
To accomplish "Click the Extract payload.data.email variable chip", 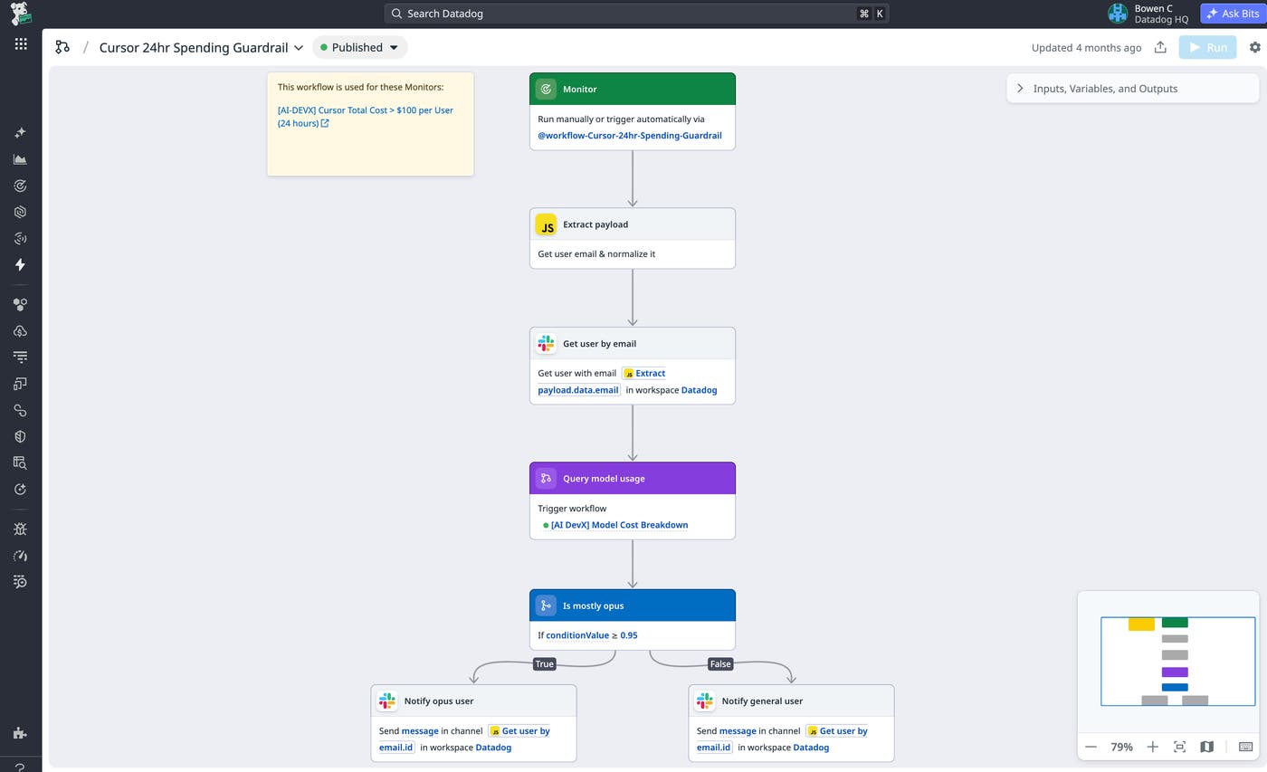I will [602, 382].
